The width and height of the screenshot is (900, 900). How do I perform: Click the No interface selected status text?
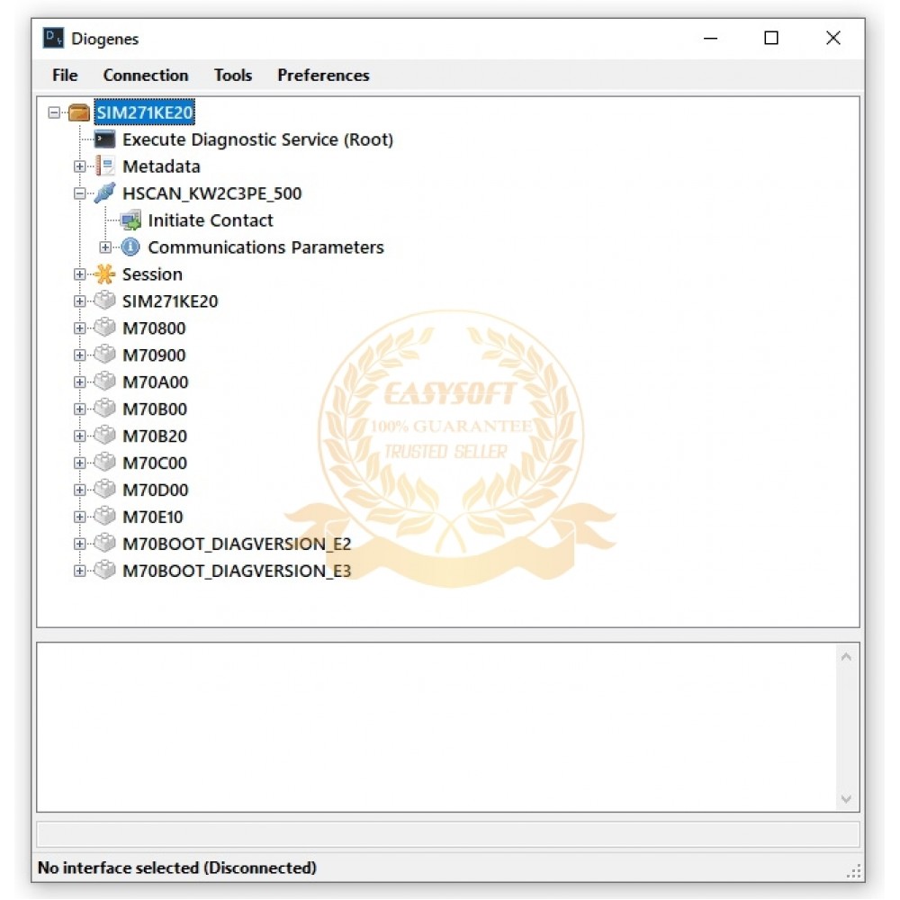176,868
